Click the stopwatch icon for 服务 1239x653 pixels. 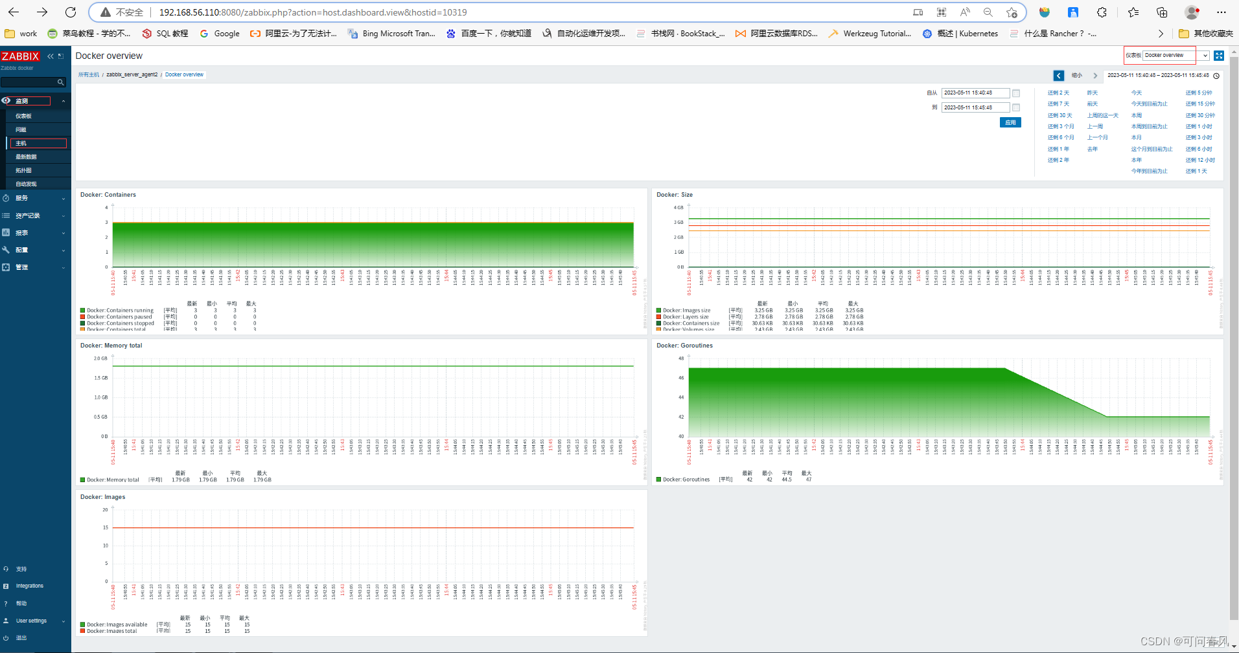click(x=6, y=198)
